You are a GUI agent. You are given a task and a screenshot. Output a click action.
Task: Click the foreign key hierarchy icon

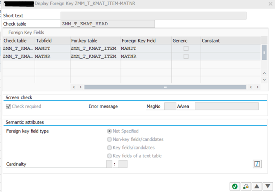coord(246,186)
